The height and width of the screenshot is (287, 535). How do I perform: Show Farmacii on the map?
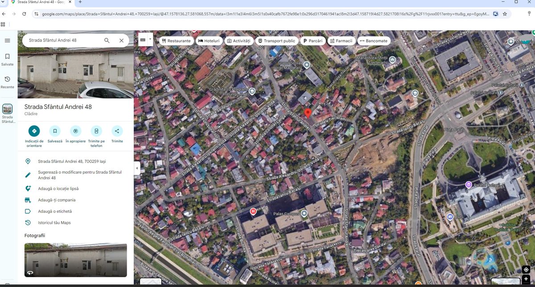(341, 40)
